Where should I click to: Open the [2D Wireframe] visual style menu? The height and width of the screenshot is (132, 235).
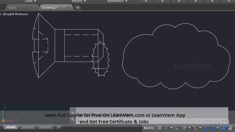19,14
